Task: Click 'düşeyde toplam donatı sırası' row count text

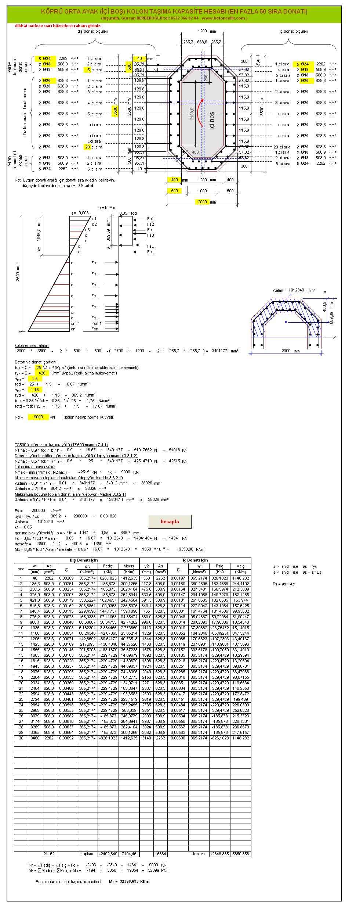Action: (57, 186)
